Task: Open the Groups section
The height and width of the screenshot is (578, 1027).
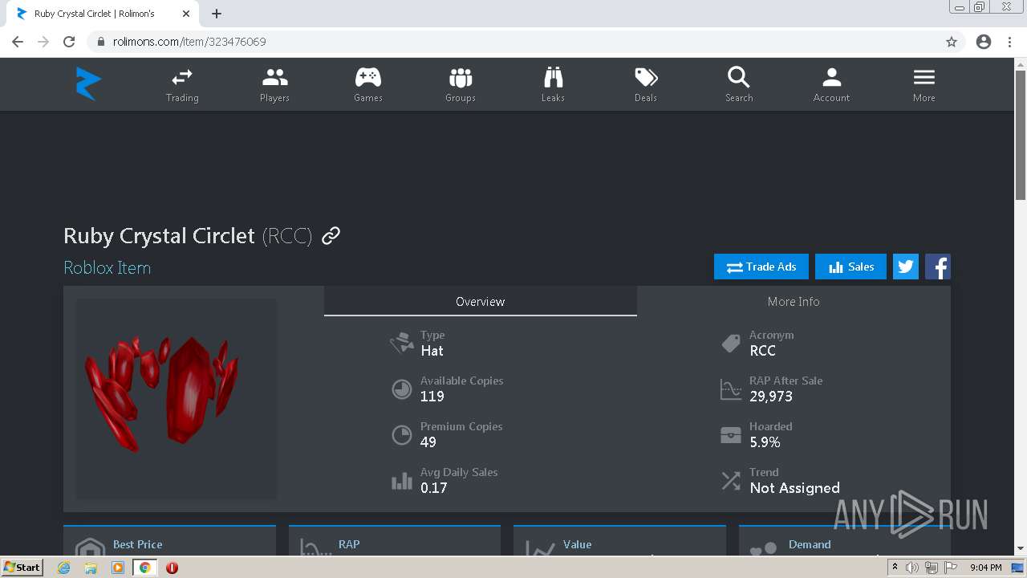Action: 461,85
